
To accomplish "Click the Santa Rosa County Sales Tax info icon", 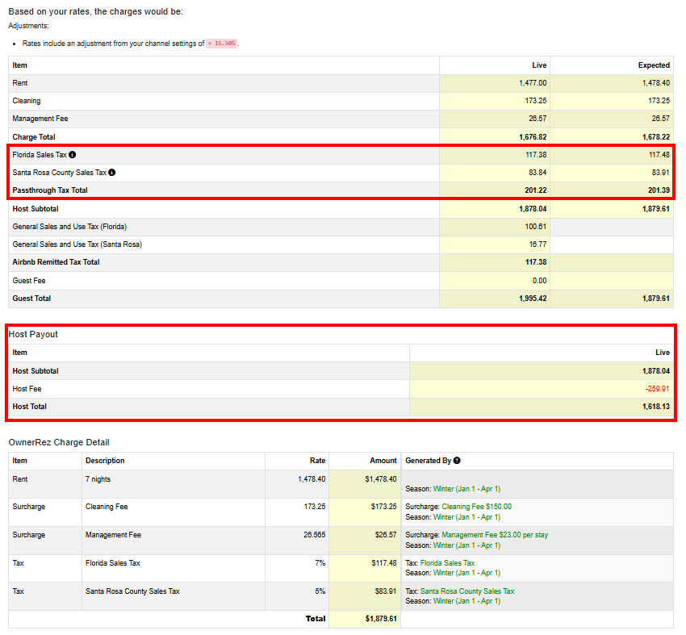I will point(111,172).
